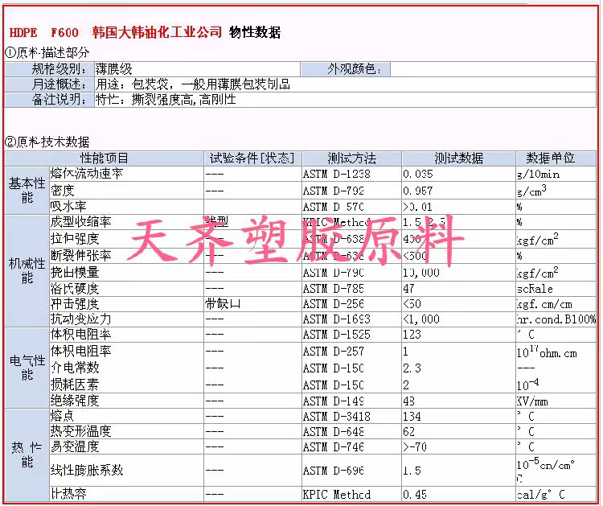Select the 134 melting point value

(x=412, y=417)
